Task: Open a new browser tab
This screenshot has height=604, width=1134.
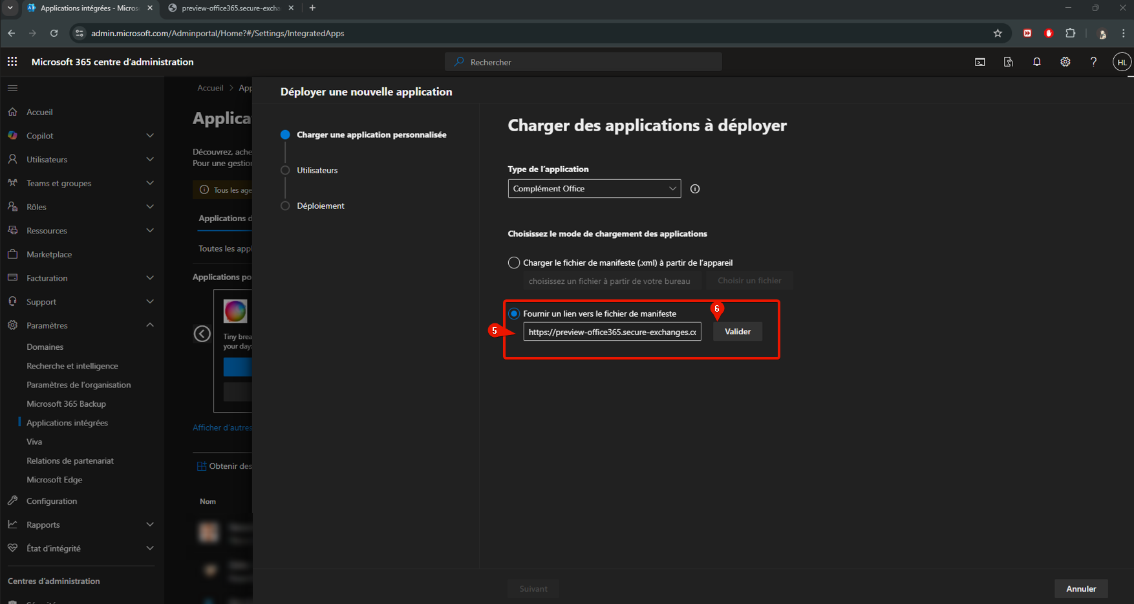Action: coord(313,8)
